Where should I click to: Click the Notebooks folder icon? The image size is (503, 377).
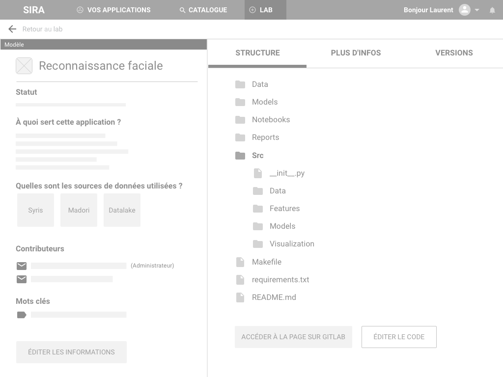click(240, 120)
